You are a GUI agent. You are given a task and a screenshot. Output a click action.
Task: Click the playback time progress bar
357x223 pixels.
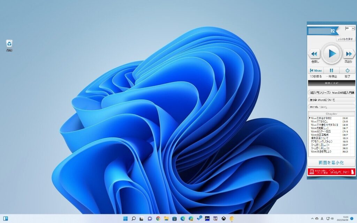(x=332, y=83)
